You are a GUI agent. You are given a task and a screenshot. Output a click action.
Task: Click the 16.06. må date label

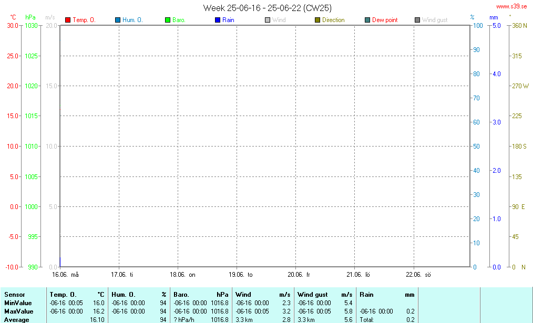65,275
